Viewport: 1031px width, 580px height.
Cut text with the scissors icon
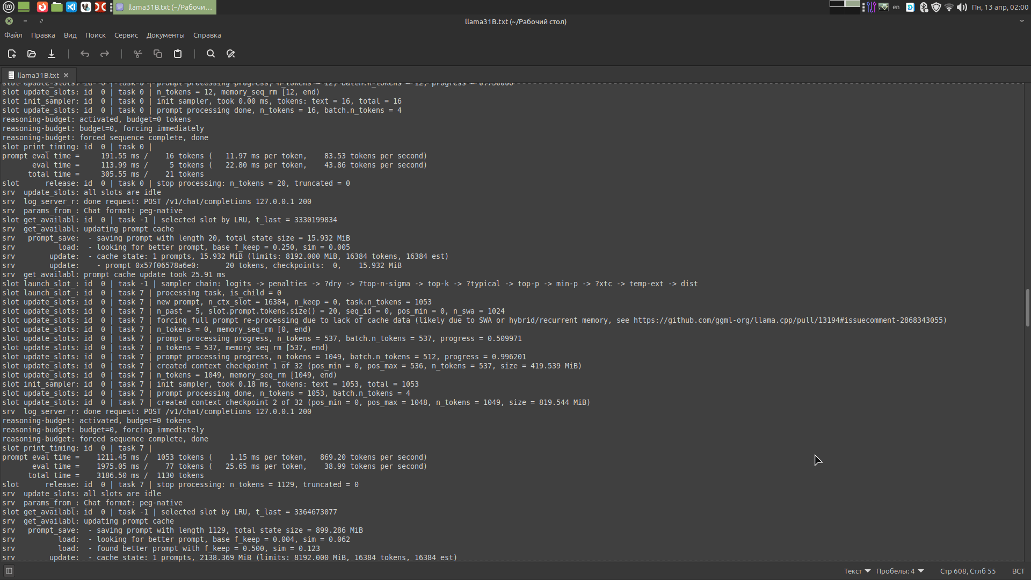coord(137,54)
